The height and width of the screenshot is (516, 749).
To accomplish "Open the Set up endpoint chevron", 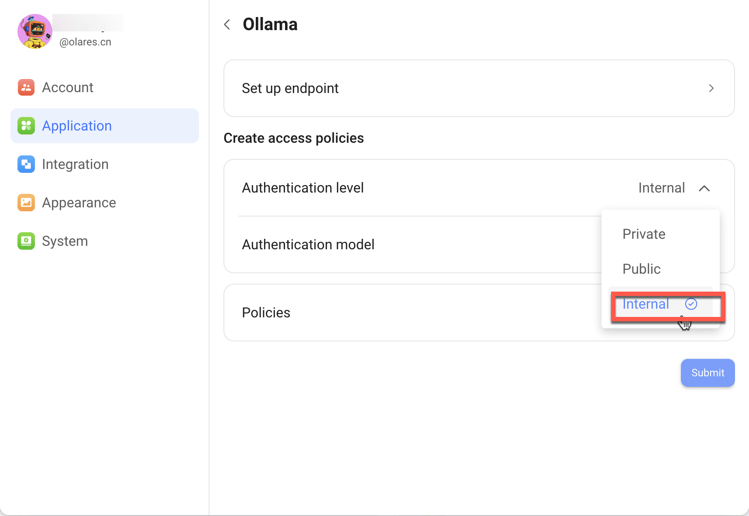I will [x=711, y=88].
